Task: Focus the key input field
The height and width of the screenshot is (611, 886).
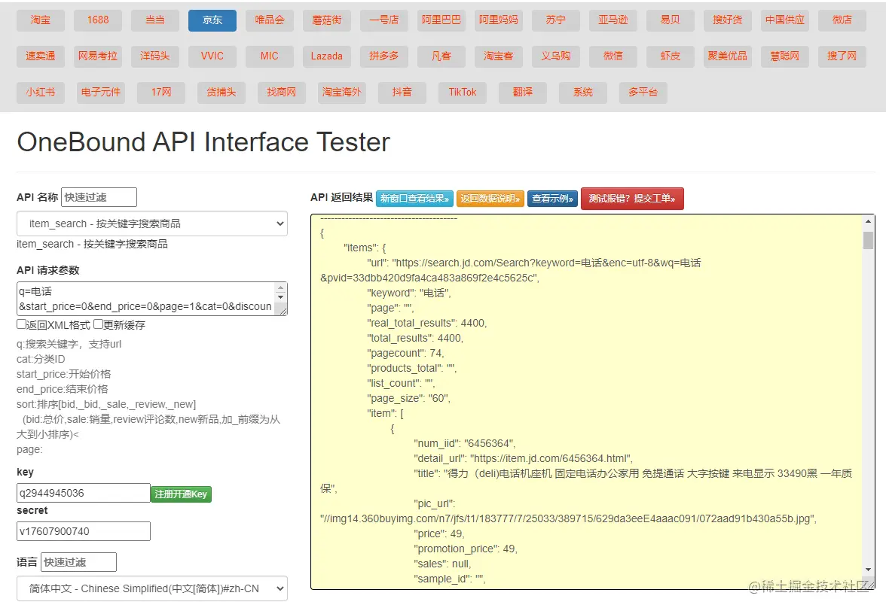Action: (x=83, y=494)
